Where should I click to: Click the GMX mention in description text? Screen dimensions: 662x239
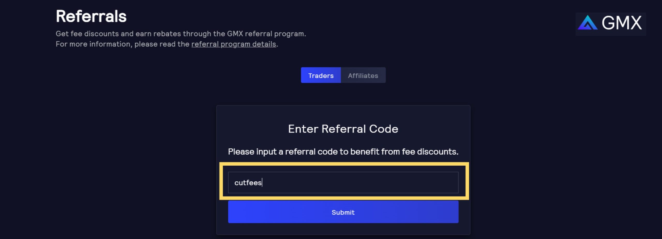(x=235, y=34)
